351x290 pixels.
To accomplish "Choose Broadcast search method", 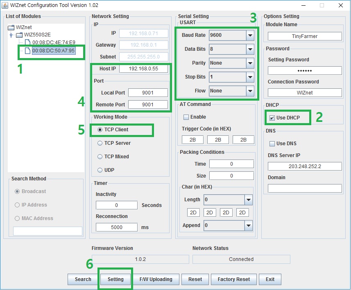I will (x=17, y=191).
